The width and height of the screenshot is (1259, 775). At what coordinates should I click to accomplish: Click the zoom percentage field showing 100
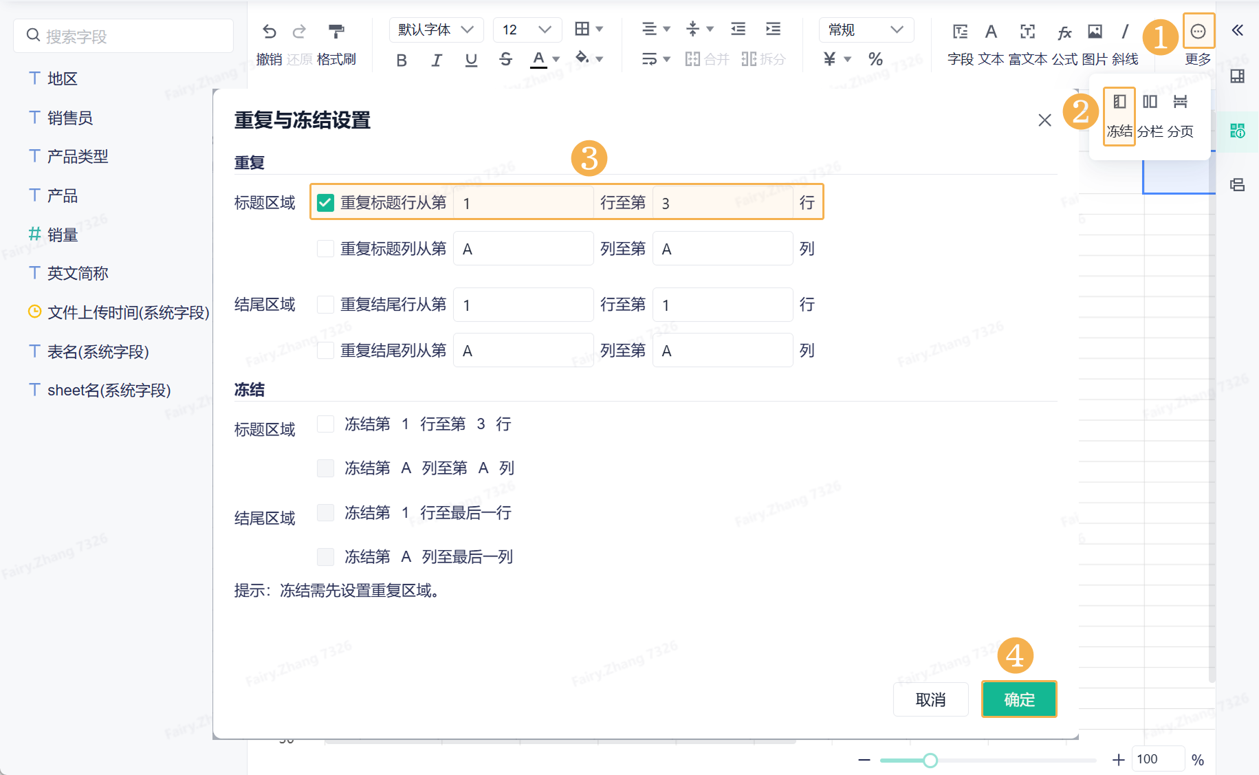tap(1159, 759)
